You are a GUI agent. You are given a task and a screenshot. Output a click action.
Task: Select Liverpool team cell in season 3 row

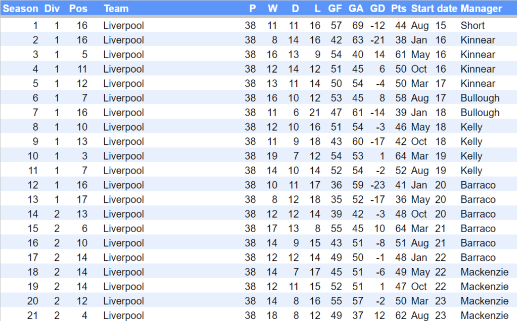[x=124, y=55]
